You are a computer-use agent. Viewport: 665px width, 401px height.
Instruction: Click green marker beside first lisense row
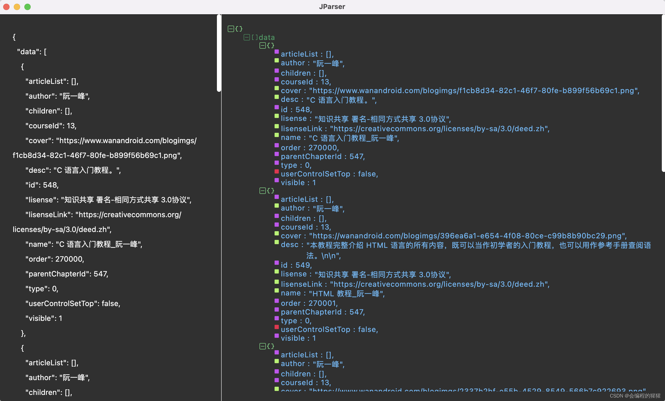[276, 116]
